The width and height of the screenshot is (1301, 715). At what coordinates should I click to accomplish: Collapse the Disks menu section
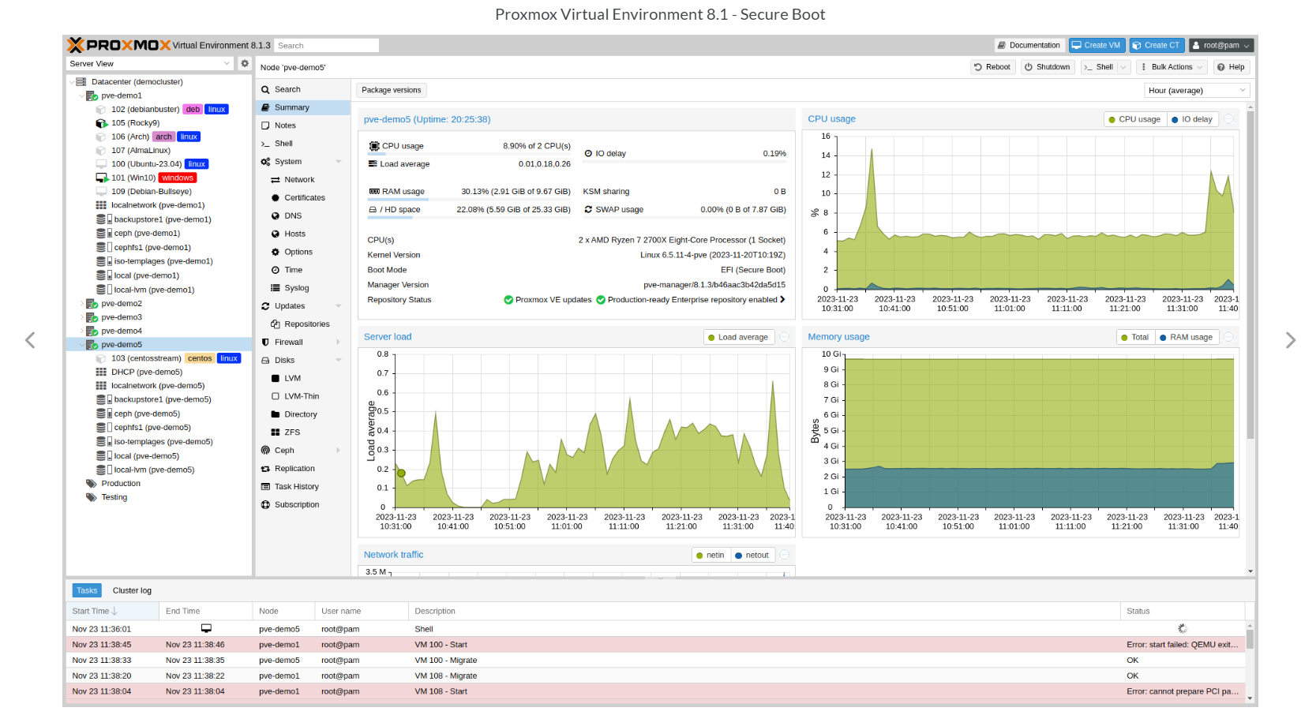(x=339, y=361)
